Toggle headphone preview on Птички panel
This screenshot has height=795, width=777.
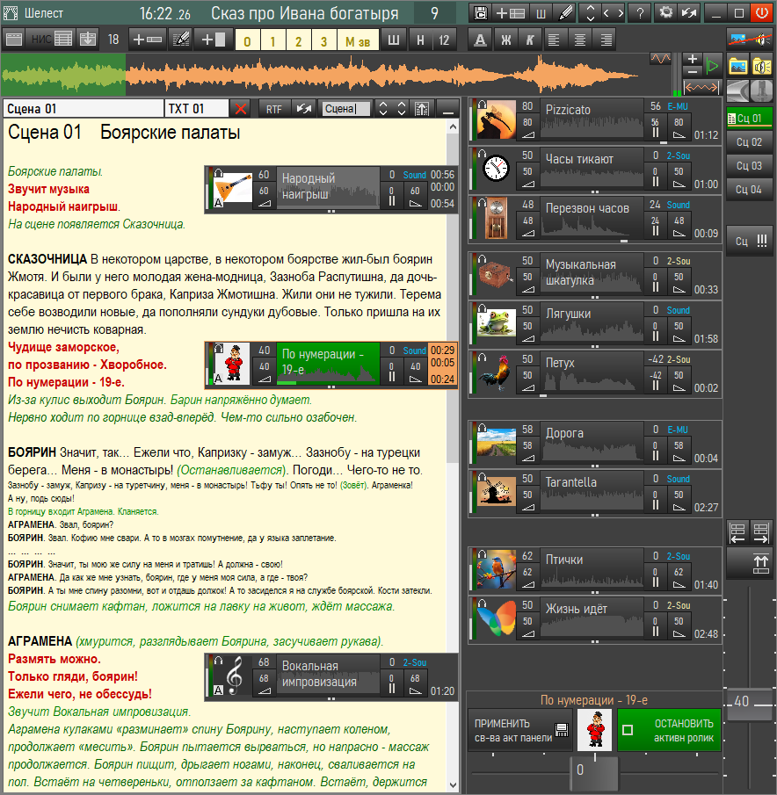click(483, 554)
